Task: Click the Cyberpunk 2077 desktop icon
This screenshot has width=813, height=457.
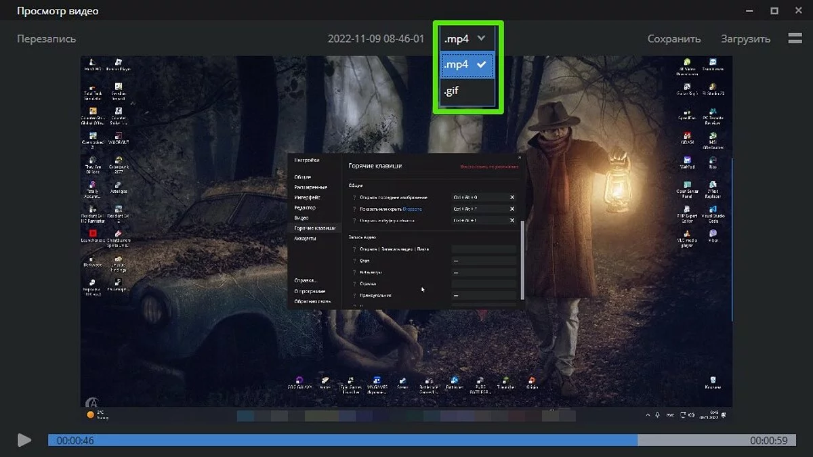Action: [x=119, y=161]
